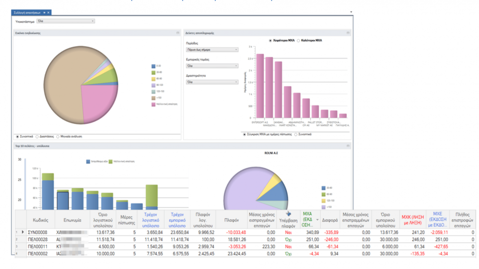Sort by the ΜΧΚ (ΛΗΞΗ με ΛΗΞΗ) header

413,220
